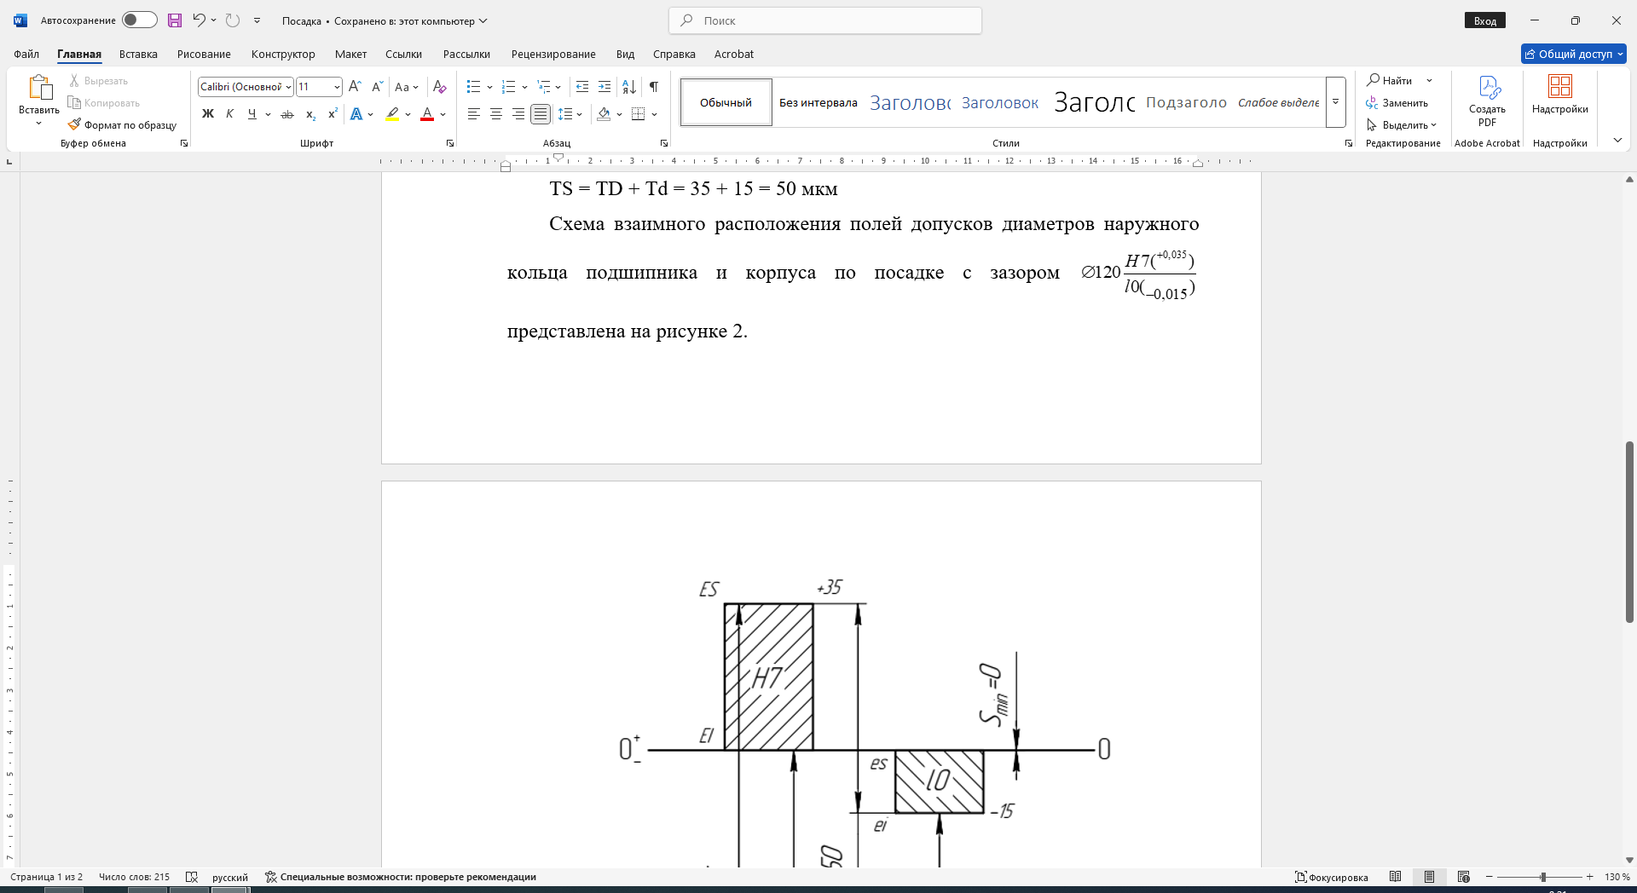The height and width of the screenshot is (893, 1637).
Task: Click Найти find button
Action: [1390, 81]
